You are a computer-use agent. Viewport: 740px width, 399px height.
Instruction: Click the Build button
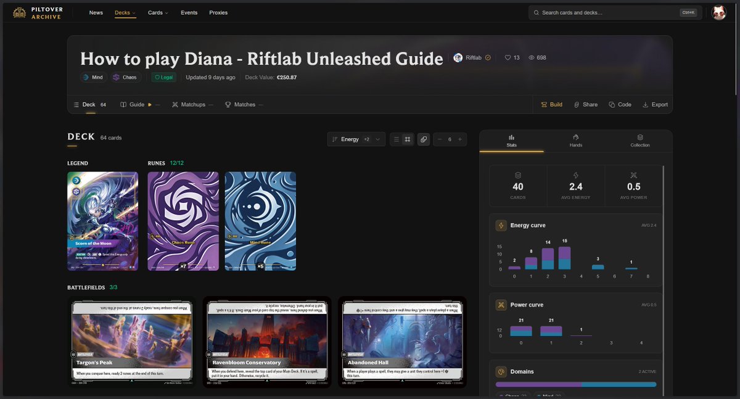(x=552, y=105)
